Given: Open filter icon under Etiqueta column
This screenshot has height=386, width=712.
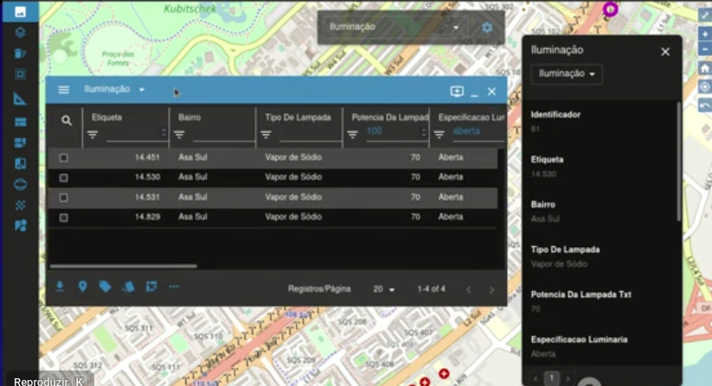Looking at the screenshot, I should pos(93,135).
